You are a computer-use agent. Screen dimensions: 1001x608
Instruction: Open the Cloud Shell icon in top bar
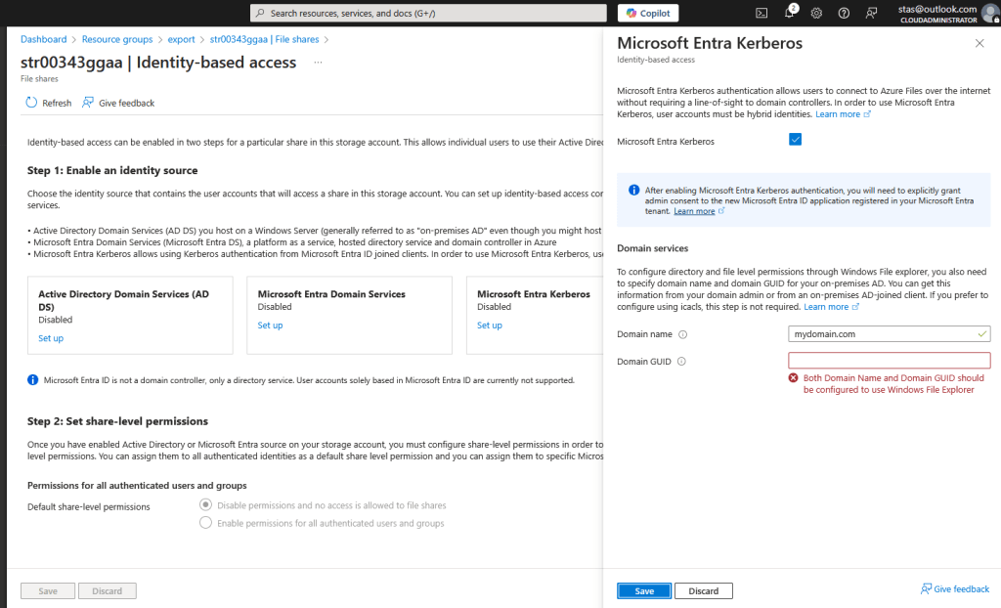tap(762, 13)
